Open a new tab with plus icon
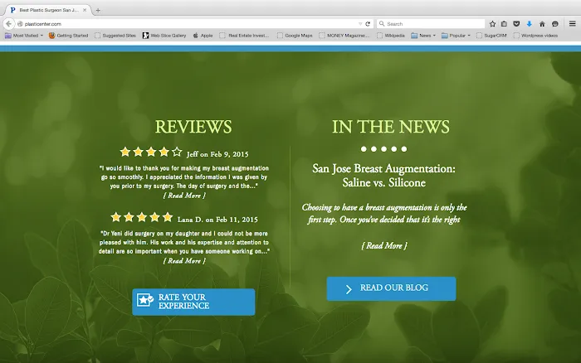 pyautogui.click(x=98, y=10)
